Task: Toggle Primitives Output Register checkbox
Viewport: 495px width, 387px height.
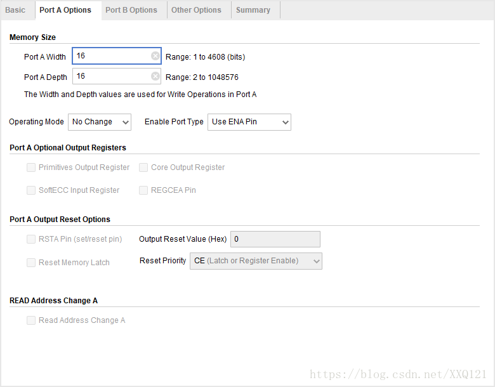Action: pos(31,167)
